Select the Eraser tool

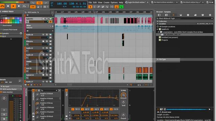pos(103,7)
